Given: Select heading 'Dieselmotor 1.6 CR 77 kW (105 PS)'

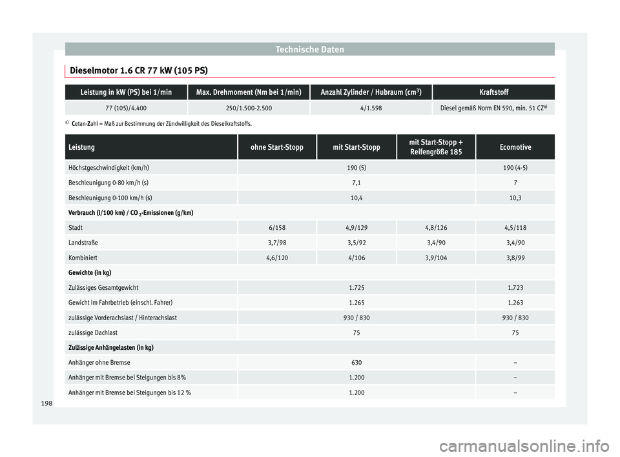Looking at the screenshot, I should pos(138,70).
